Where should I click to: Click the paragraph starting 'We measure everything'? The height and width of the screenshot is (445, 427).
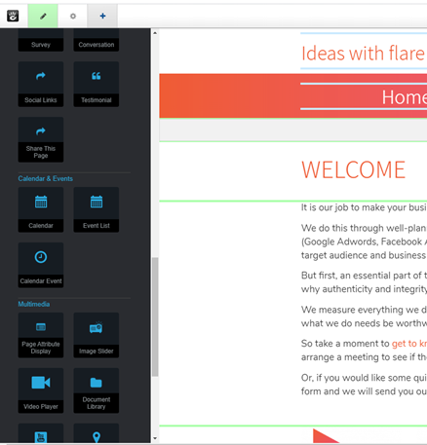[x=364, y=316]
